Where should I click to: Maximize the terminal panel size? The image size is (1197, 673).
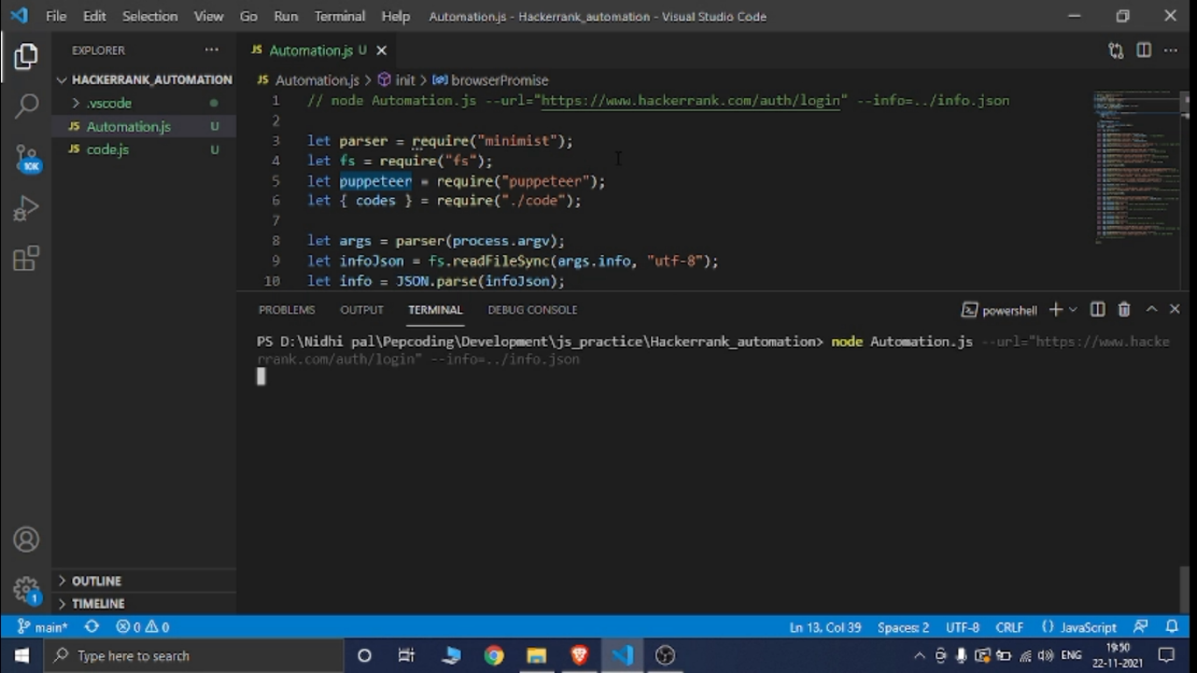click(x=1151, y=309)
